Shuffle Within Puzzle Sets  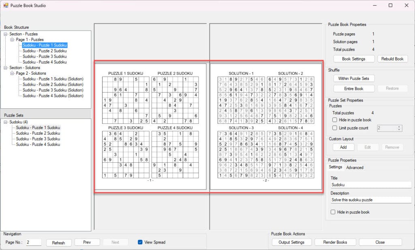pos(353,78)
